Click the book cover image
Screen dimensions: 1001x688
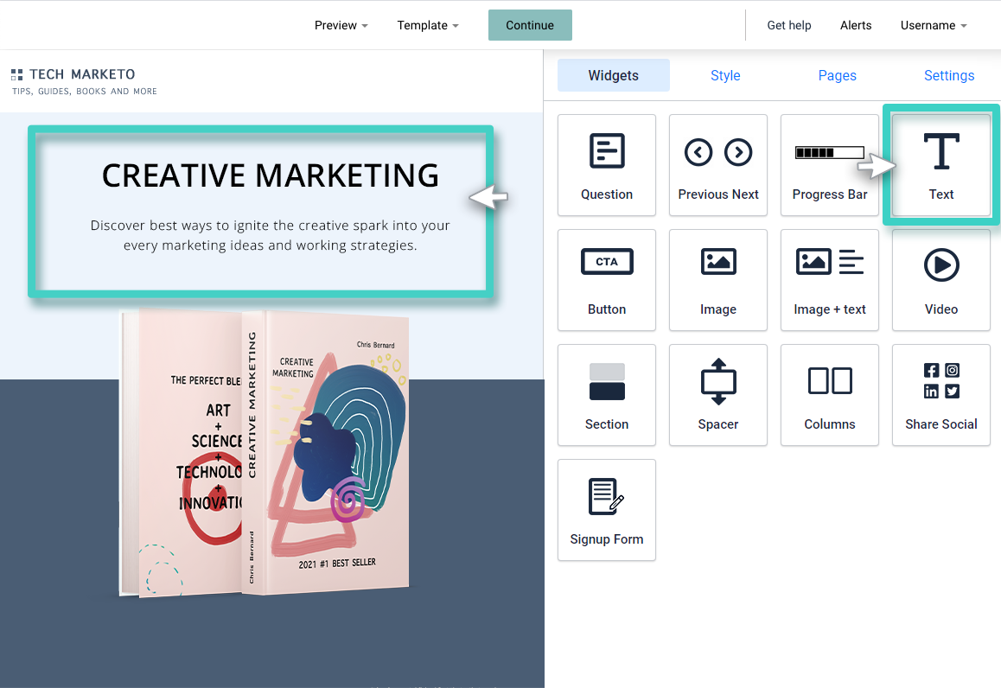[x=265, y=453]
